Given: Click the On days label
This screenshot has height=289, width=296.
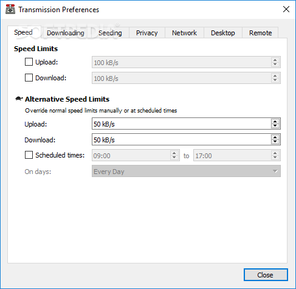Looking at the screenshot, I should (38, 172).
